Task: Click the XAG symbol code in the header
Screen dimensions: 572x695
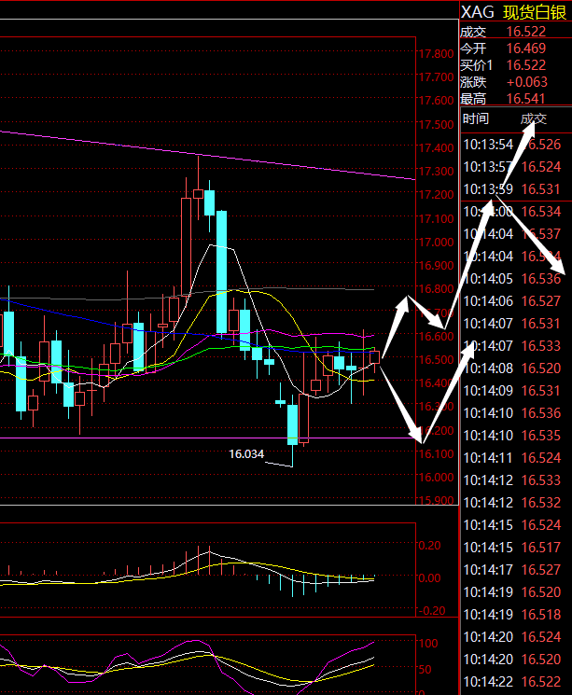Action: [477, 12]
